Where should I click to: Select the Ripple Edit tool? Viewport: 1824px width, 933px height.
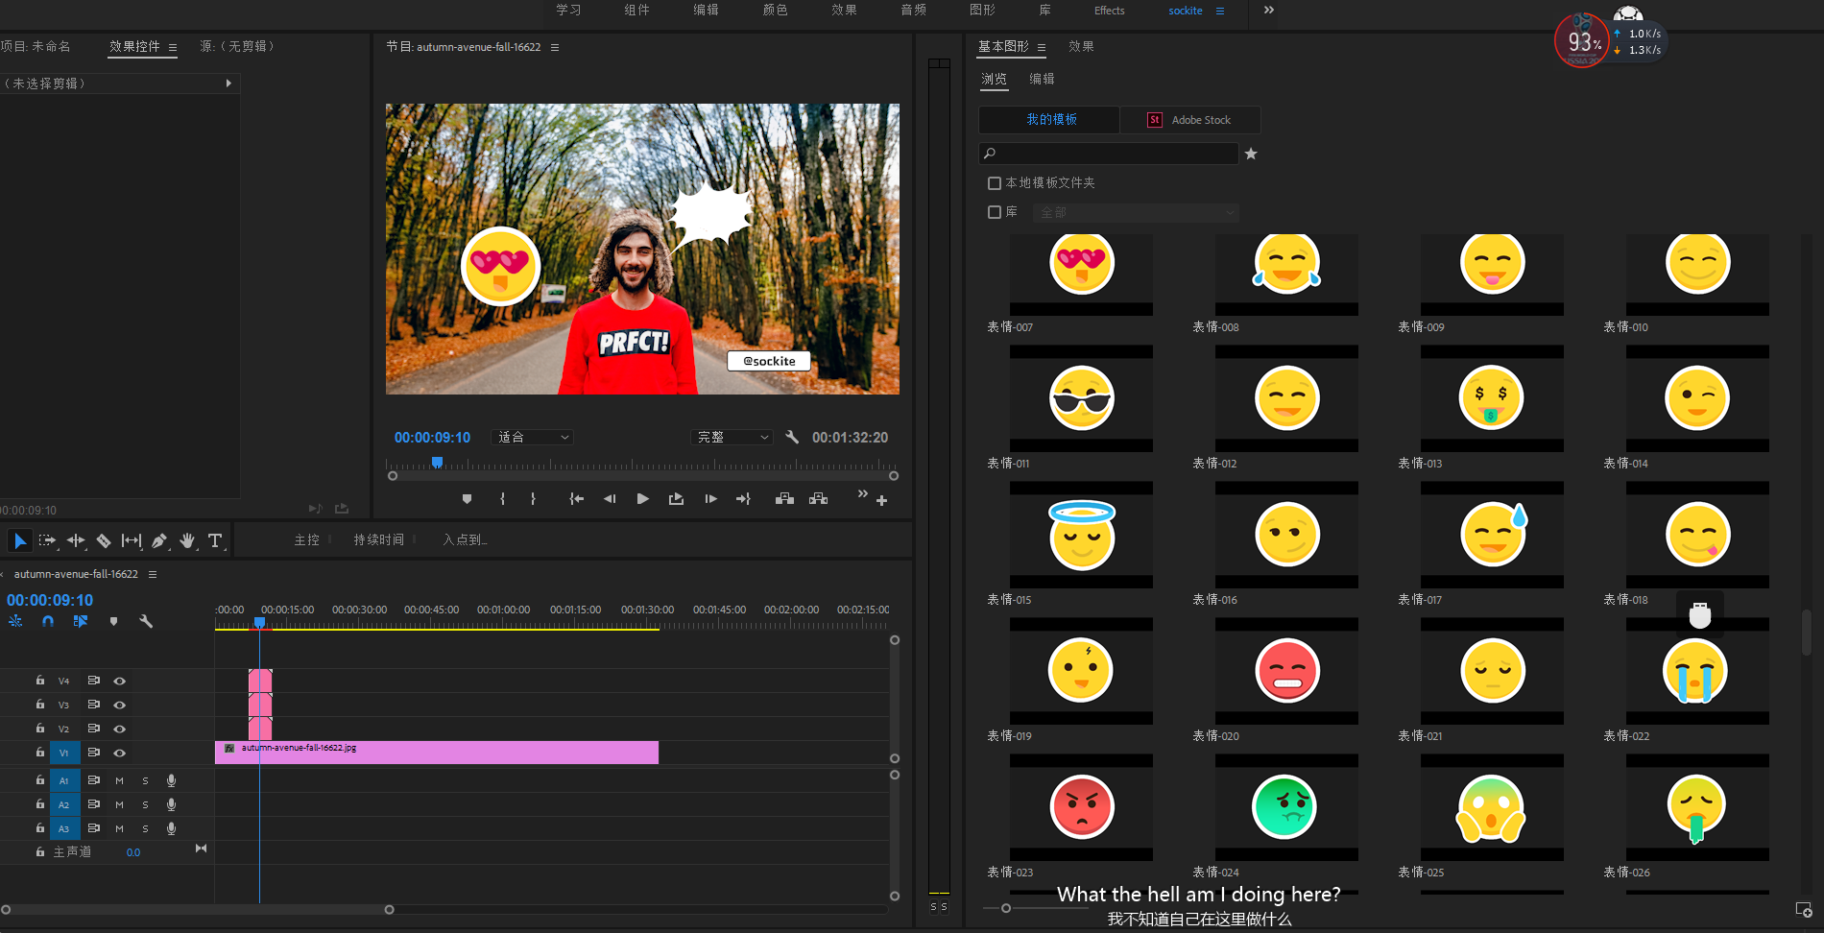tap(76, 540)
